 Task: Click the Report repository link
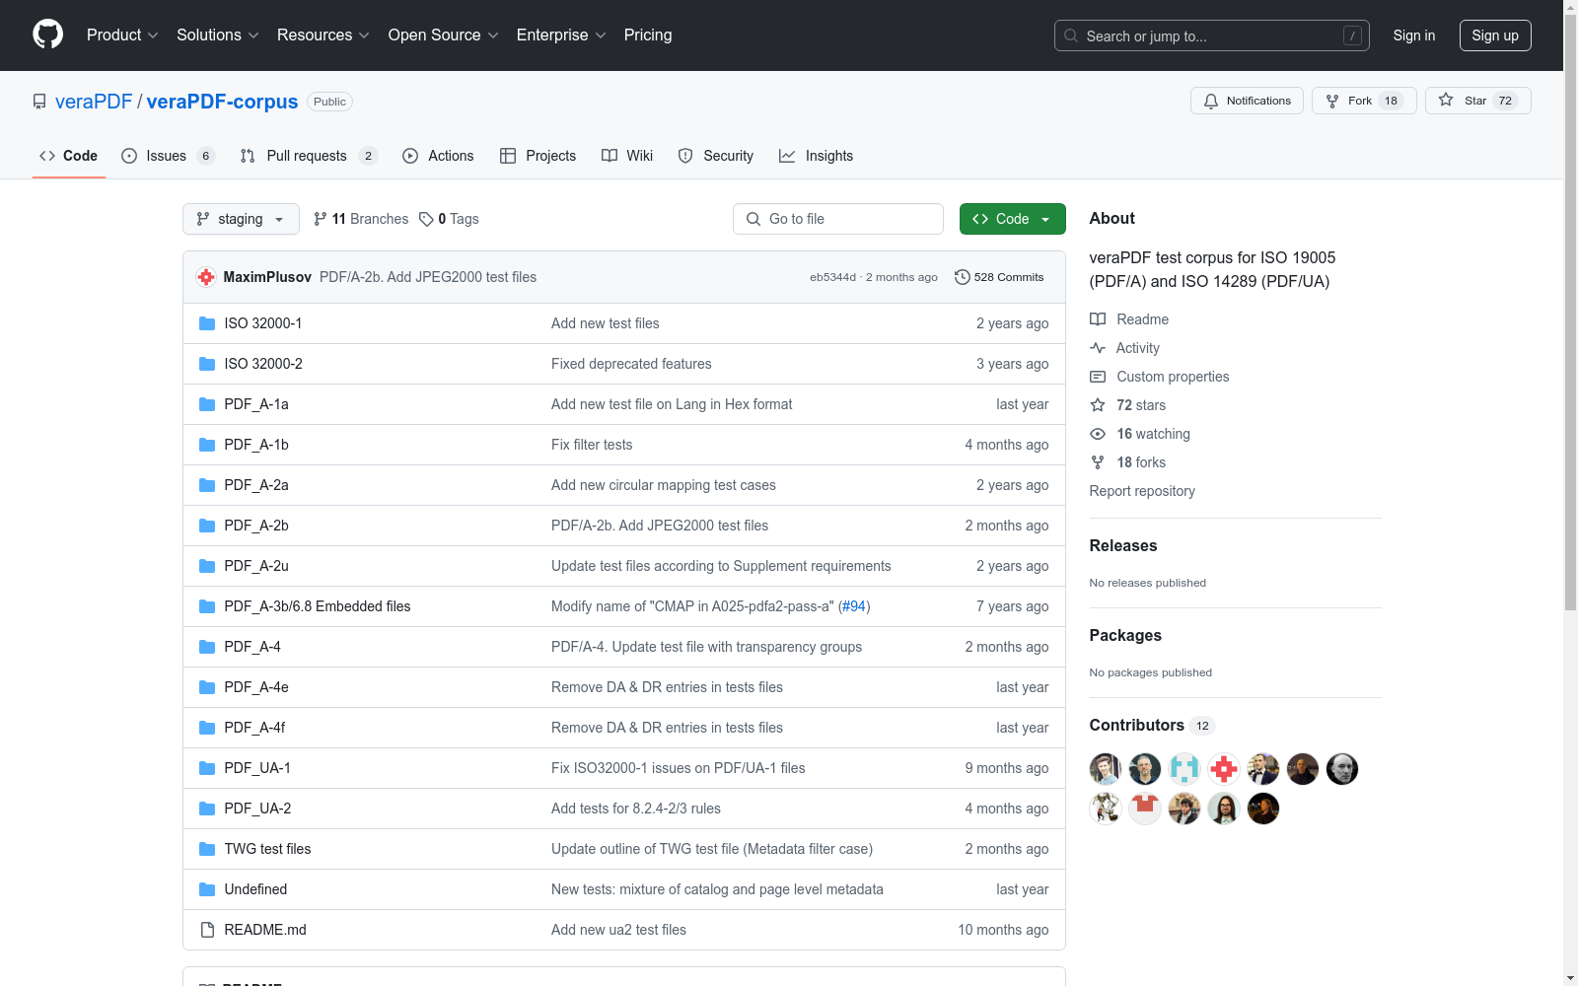tap(1142, 491)
